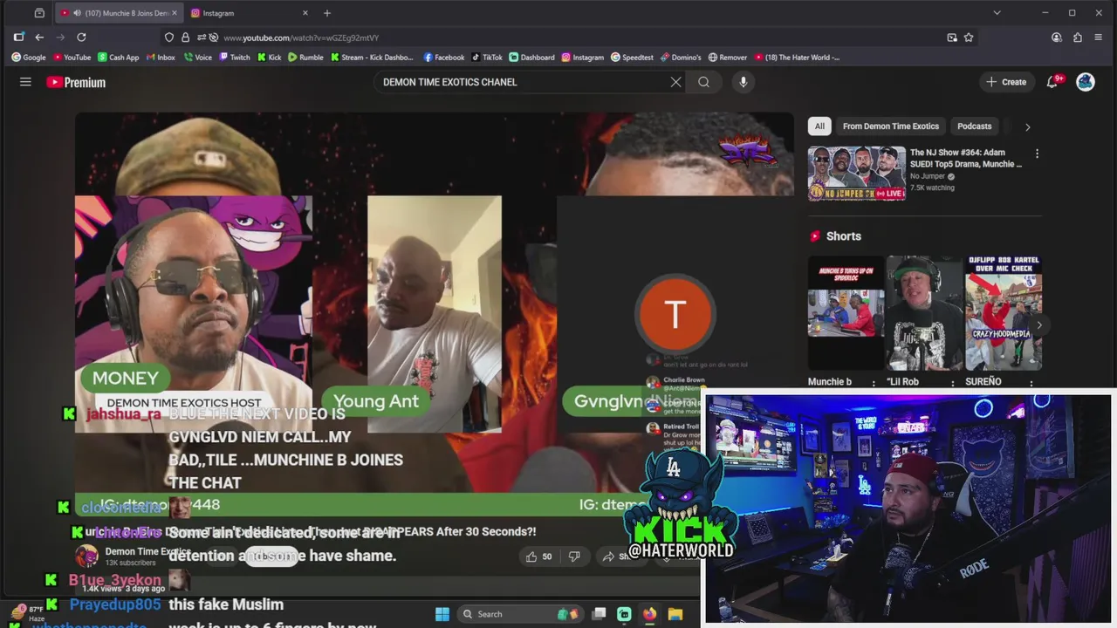Open the Firefox account icon
This screenshot has height=628, width=1117.
pos(1057,38)
